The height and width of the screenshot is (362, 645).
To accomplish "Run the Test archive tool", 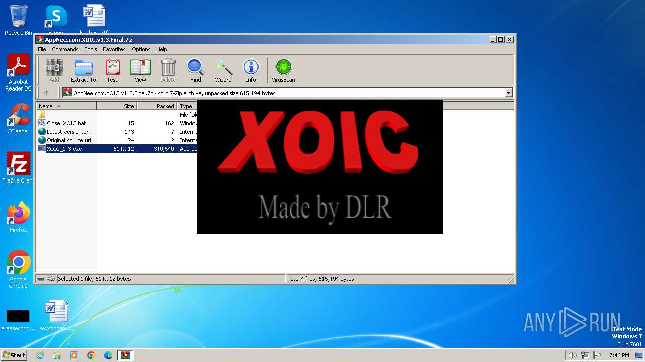I will [112, 70].
